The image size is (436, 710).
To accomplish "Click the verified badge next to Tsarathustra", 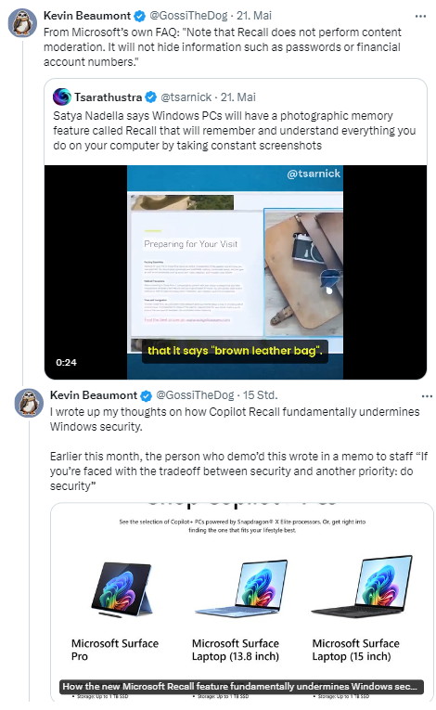I will point(151,97).
